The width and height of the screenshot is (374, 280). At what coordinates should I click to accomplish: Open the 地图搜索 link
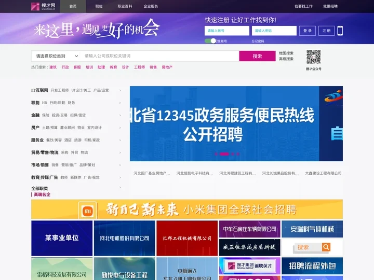pos(286,53)
